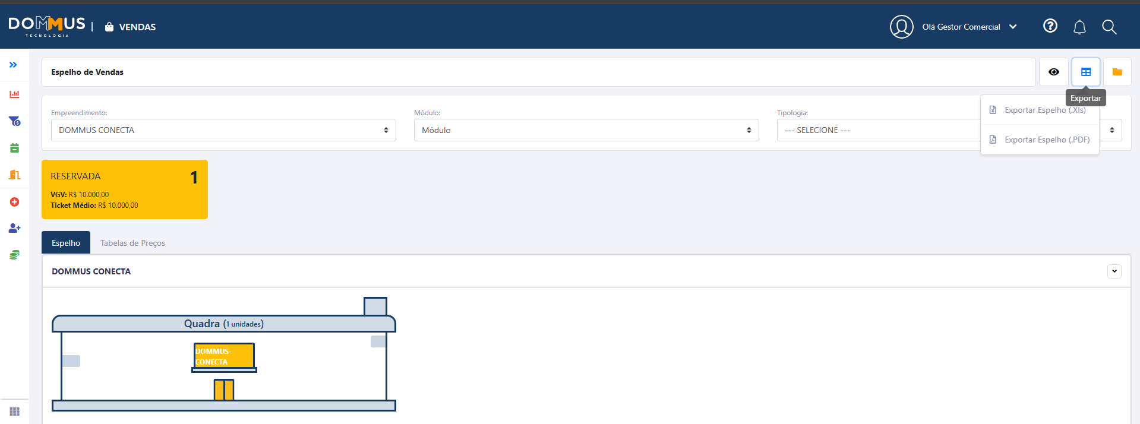The image size is (1140, 424).
Task: Collapse the DOMMUS CONECTA panel chevron
Action: tap(1114, 271)
